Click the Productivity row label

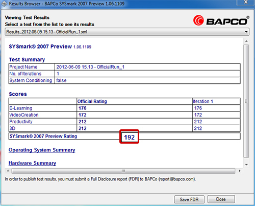(x=21, y=122)
